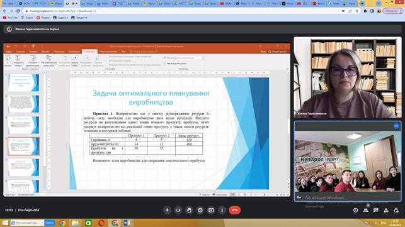Open the emoji reactions panel
The width and height of the screenshot is (405, 227).
click(x=200, y=210)
